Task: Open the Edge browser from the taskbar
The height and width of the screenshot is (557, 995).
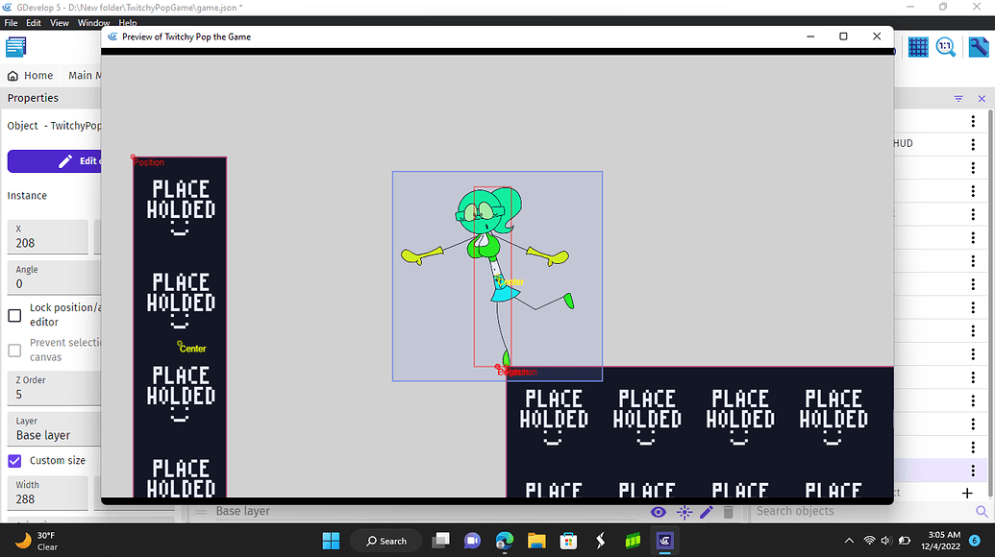Action: (504, 541)
